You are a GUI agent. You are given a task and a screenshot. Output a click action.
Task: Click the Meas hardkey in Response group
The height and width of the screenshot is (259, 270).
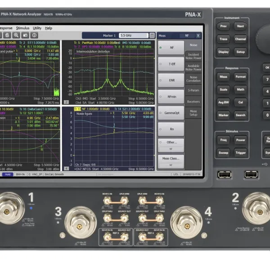pyautogui.click(x=223, y=77)
